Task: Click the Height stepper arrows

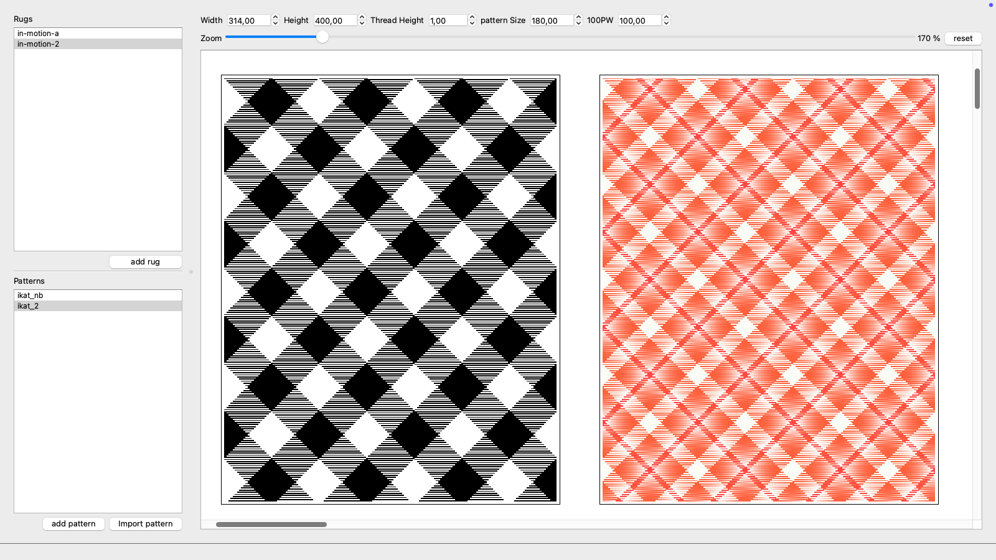Action: (x=362, y=21)
